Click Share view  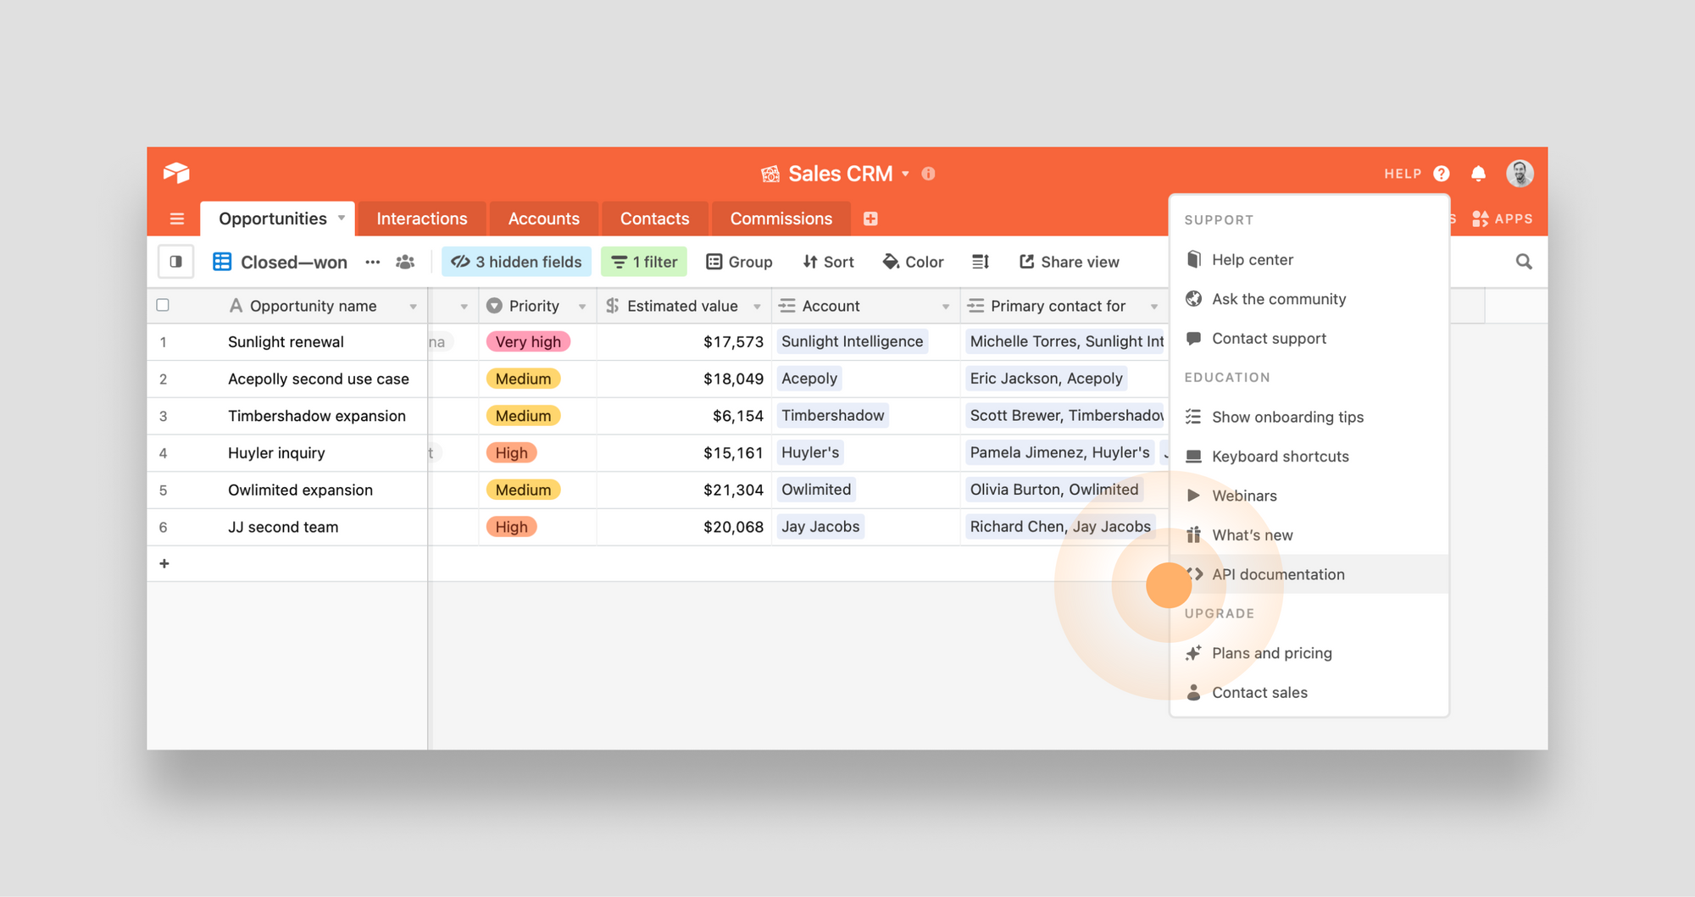(1069, 262)
